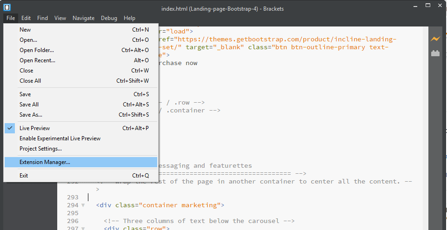Click the Live Preview lightning bolt icon
This screenshot has height=230, width=447.
pyautogui.click(x=435, y=39)
